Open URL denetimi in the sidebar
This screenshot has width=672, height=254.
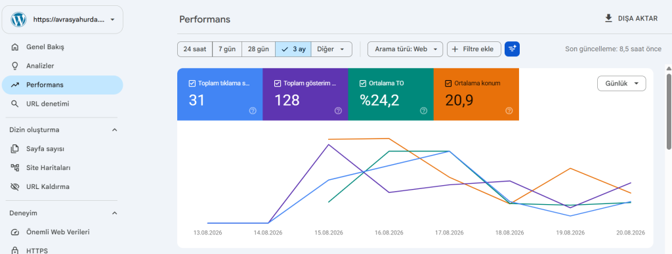tap(62, 104)
